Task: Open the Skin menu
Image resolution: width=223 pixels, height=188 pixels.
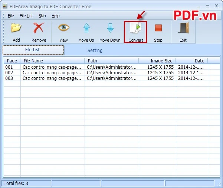Action: [42, 16]
